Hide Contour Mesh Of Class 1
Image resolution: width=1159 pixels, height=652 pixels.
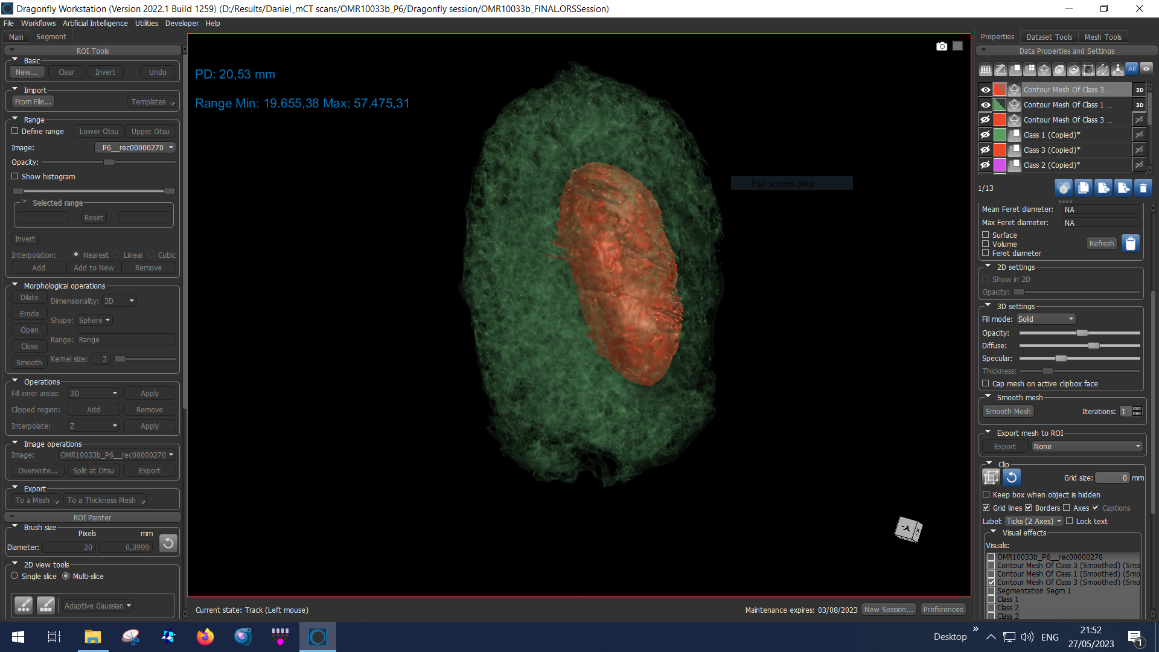click(985, 105)
